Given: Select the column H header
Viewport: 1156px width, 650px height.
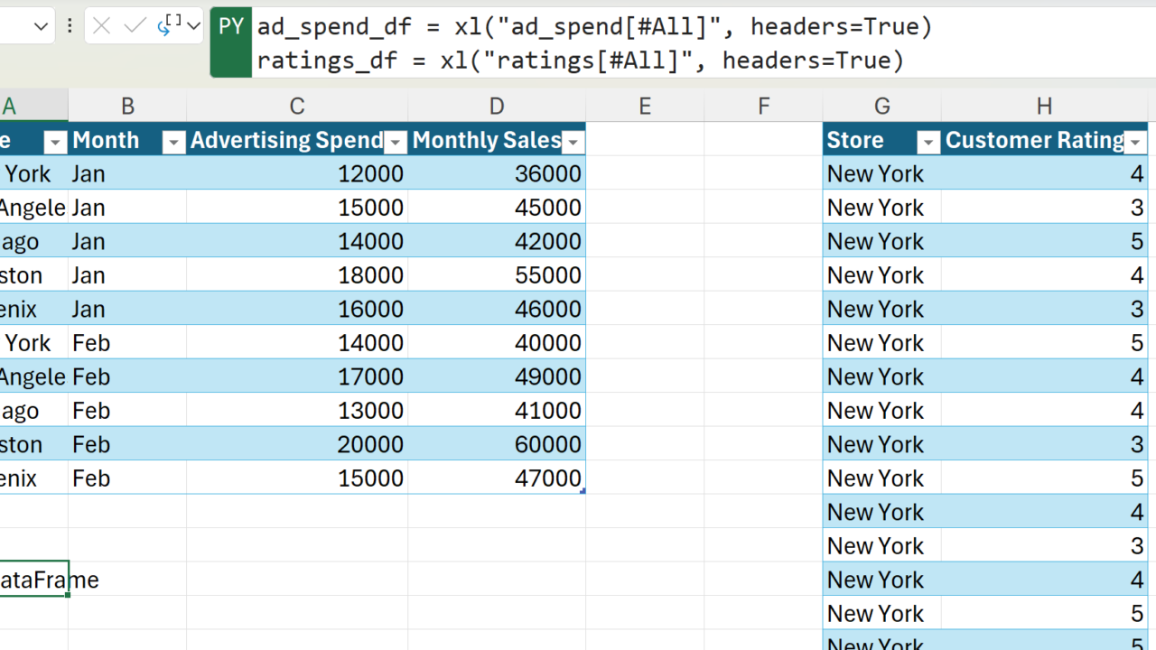Looking at the screenshot, I should pos(1044,107).
